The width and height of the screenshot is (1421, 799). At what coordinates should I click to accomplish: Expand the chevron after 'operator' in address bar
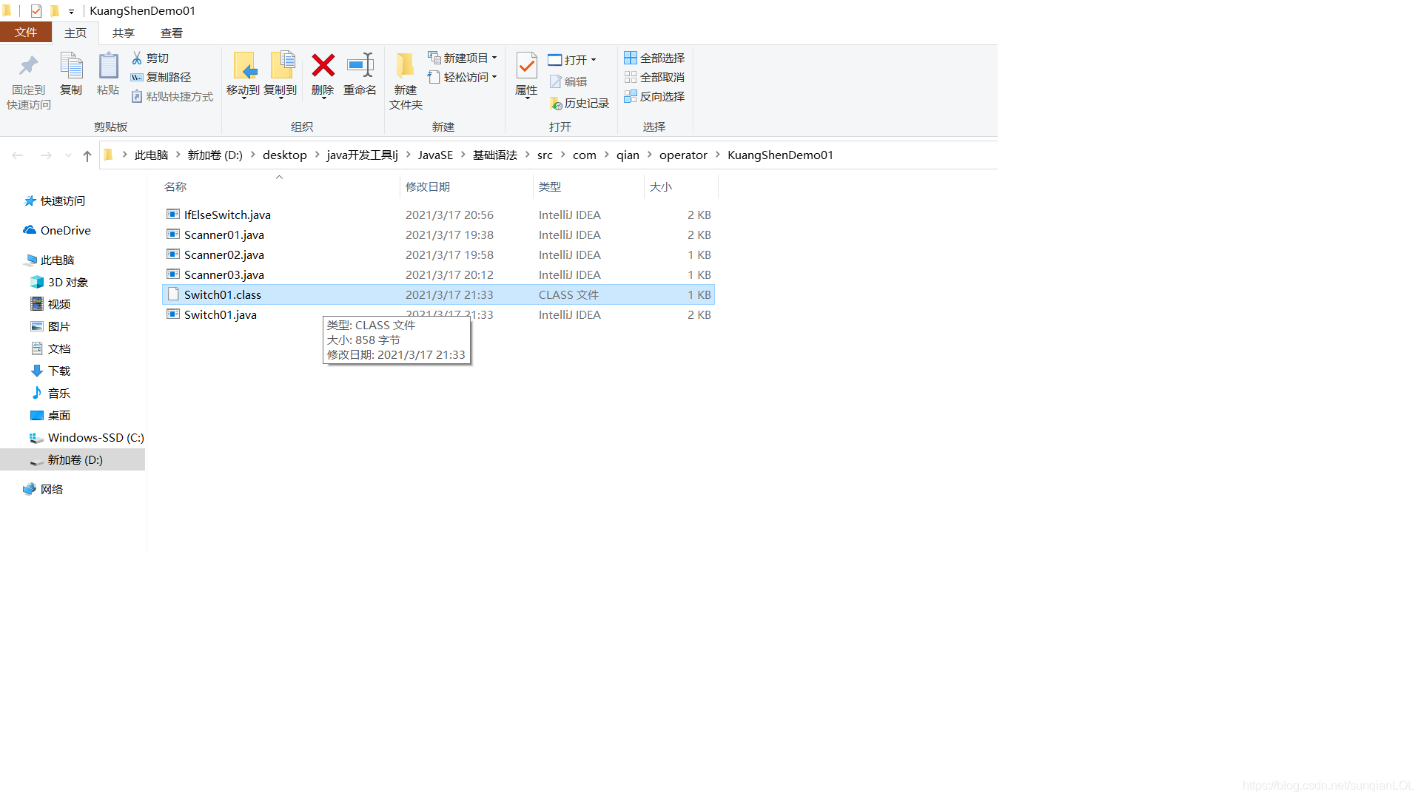pyautogui.click(x=718, y=155)
